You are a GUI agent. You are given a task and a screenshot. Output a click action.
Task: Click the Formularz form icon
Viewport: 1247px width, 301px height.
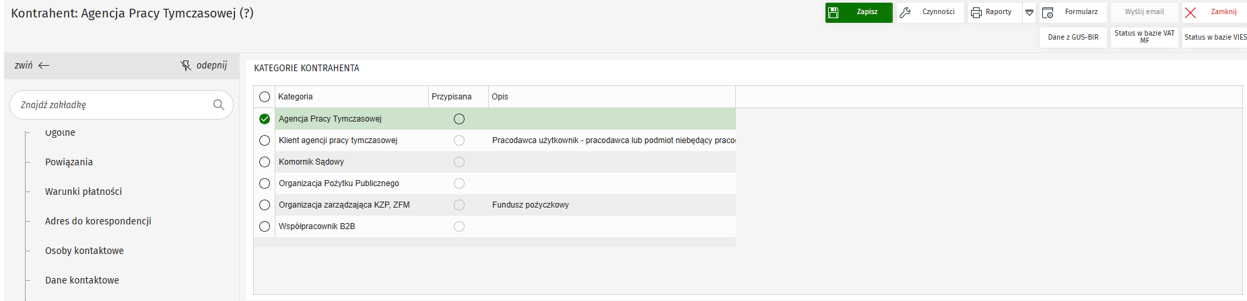[1048, 13]
